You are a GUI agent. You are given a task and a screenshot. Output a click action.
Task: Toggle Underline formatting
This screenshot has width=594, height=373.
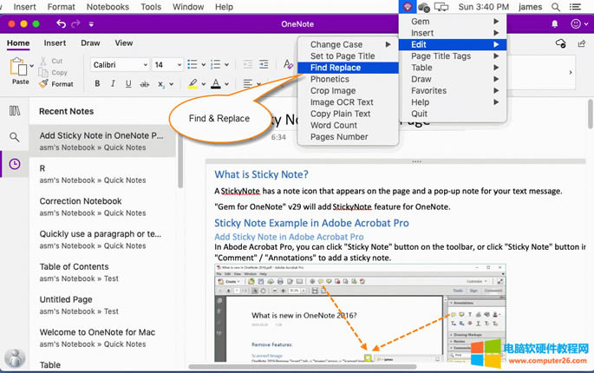point(128,84)
